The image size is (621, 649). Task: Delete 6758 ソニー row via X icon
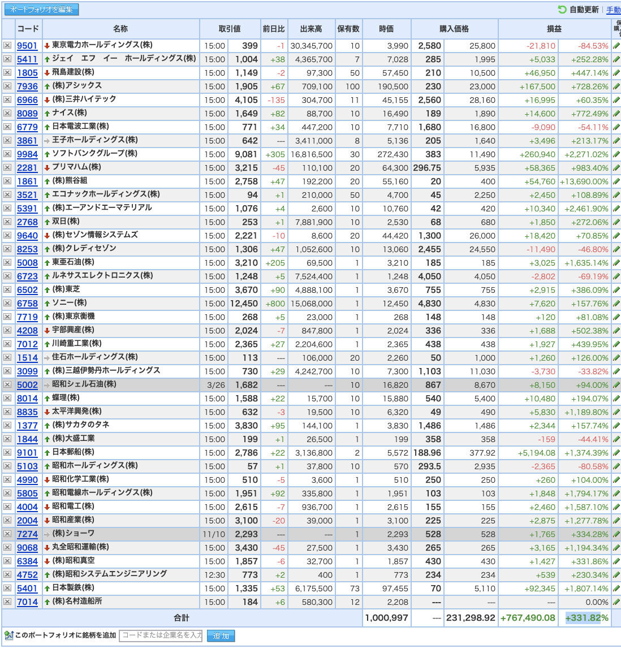coord(7,304)
